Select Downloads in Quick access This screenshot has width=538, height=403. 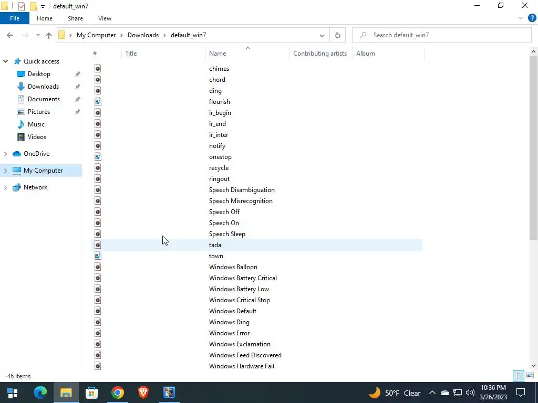click(43, 87)
